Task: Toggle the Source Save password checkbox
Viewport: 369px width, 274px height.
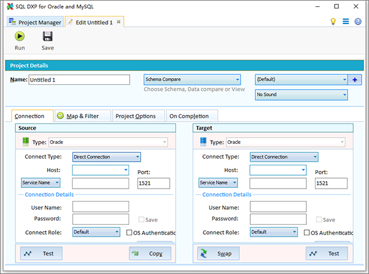Action: coord(142,219)
